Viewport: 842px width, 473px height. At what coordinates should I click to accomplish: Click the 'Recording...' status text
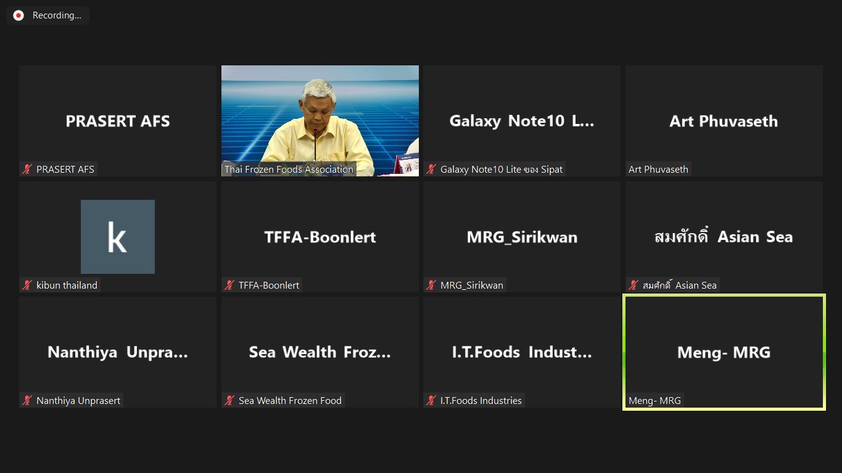tap(57, 15)
